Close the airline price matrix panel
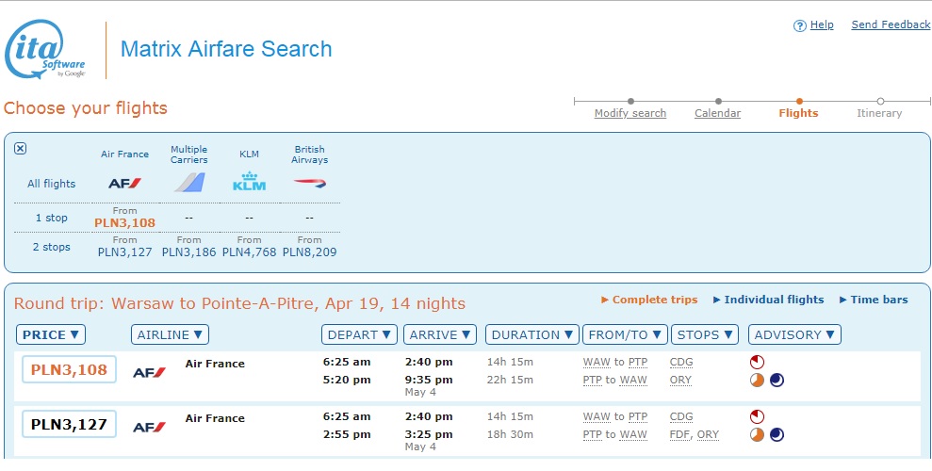This screenshot has width=932, height=471. (20, 149)
